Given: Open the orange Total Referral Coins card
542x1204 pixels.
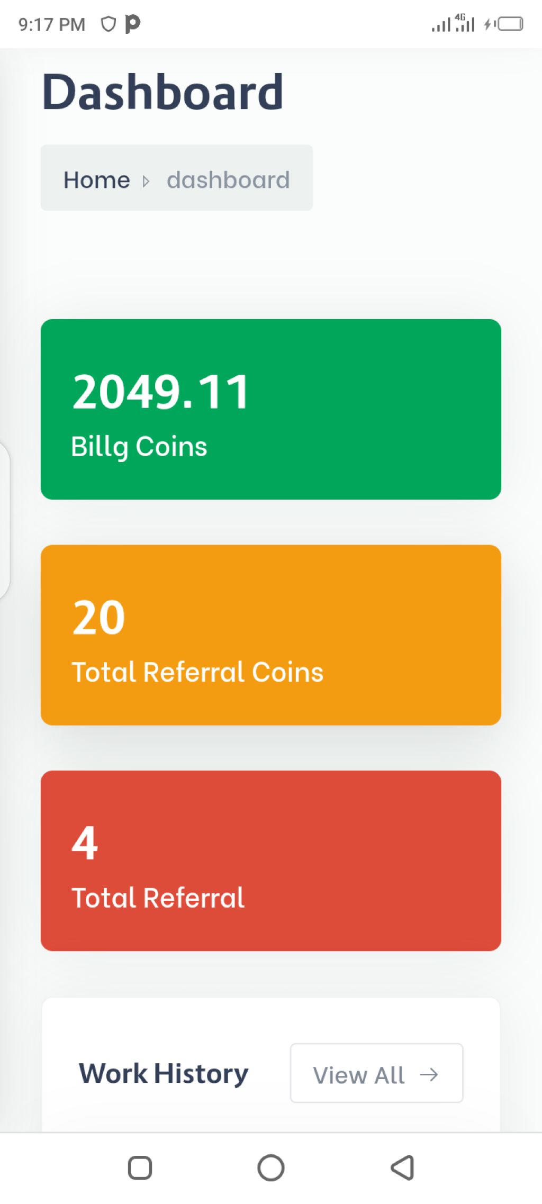Looking at the screenshot, I should pos(271,635).
